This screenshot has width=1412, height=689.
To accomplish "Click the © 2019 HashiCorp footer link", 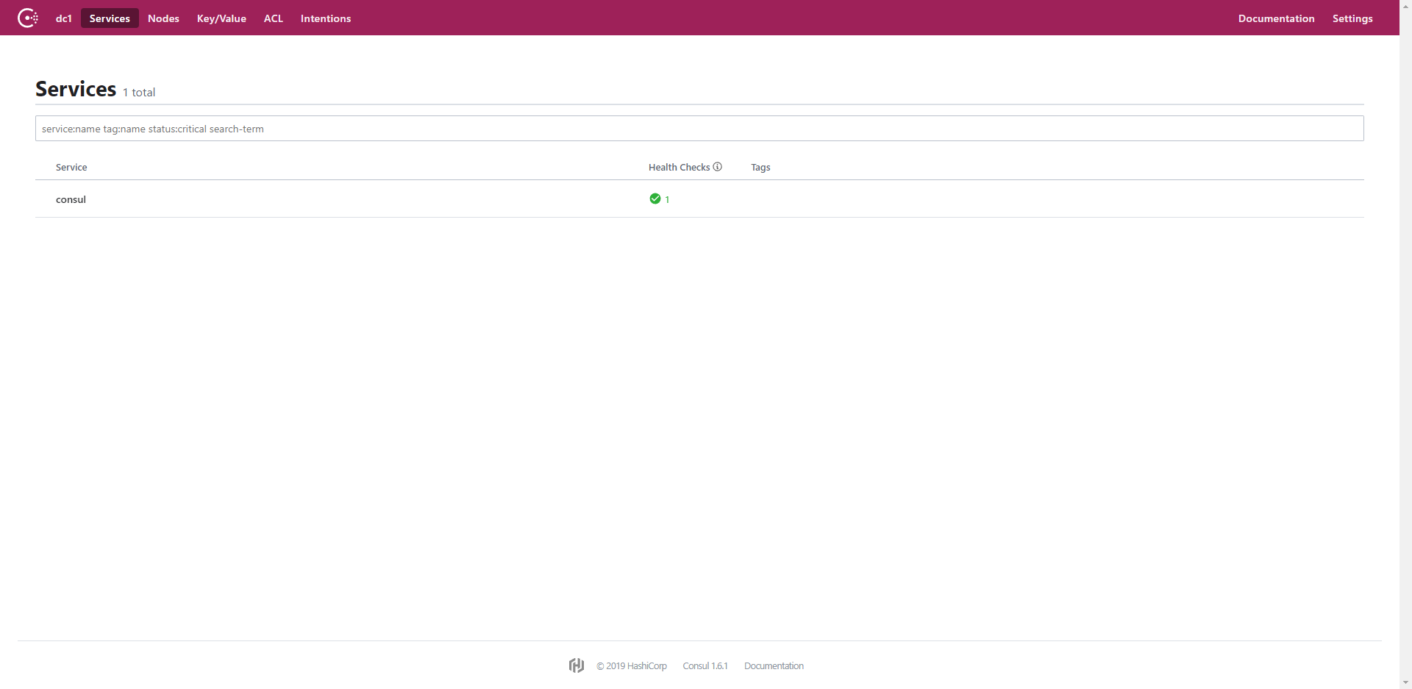I will (x=632, y=666).
